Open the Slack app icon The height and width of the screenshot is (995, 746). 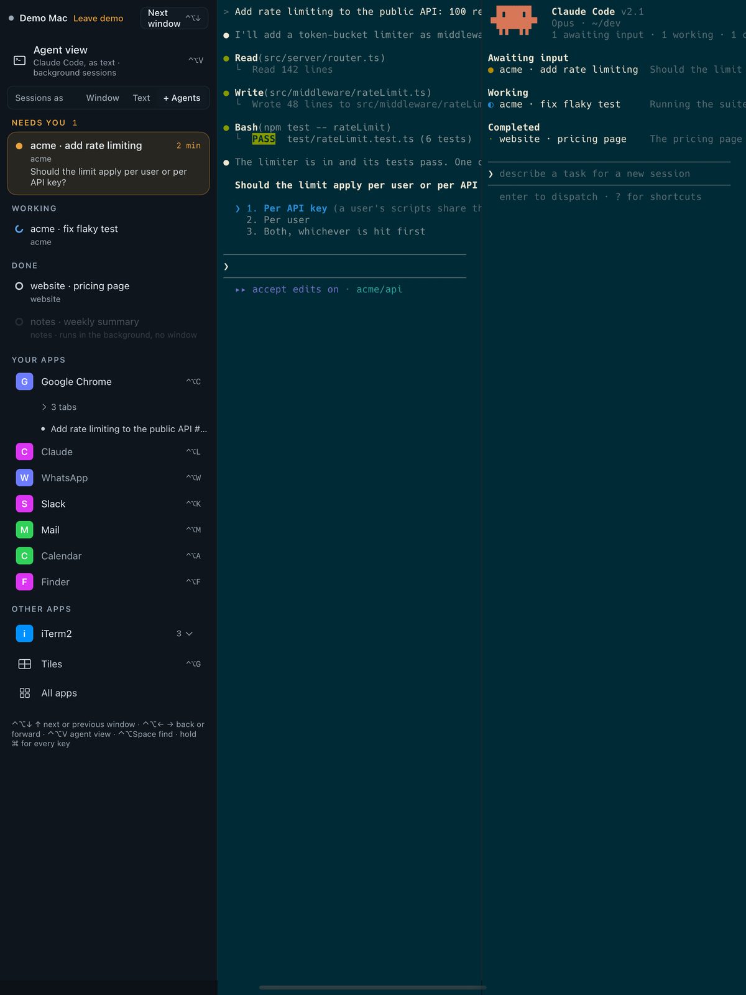click(24, 504)
